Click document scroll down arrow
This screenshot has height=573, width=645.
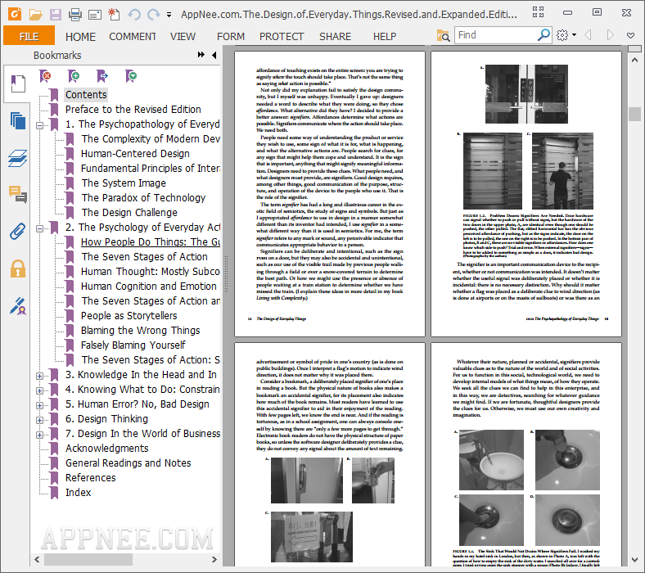pos(634,560)
